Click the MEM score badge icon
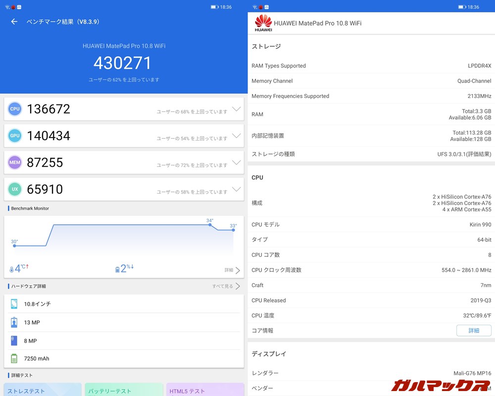Screen dimensions: 495x396 coord(15,162)
